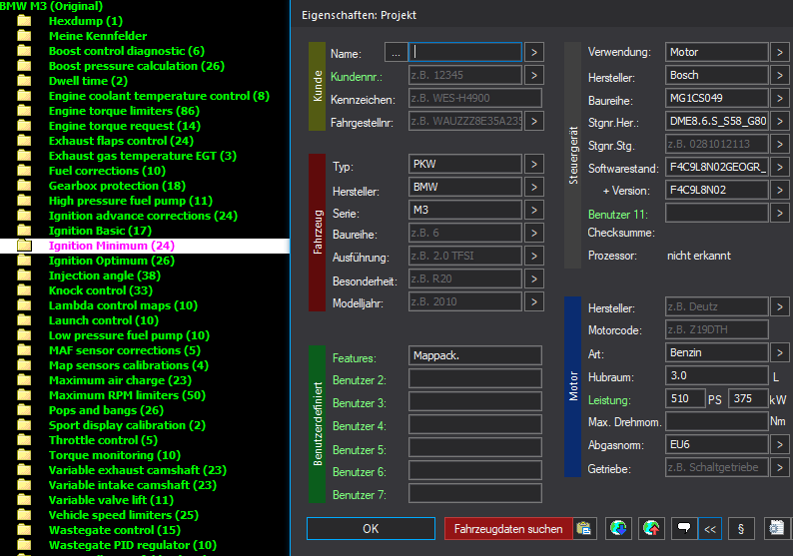The width and height of the screenshot is (793, 556).
Task: Click the ellipsis button next to Name
Action: [x=396, y=52]
